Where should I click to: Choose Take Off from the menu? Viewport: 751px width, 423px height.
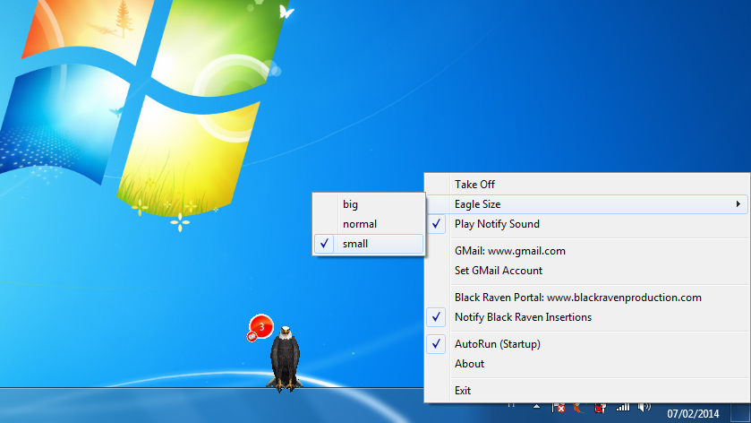(x=586, y=184)
